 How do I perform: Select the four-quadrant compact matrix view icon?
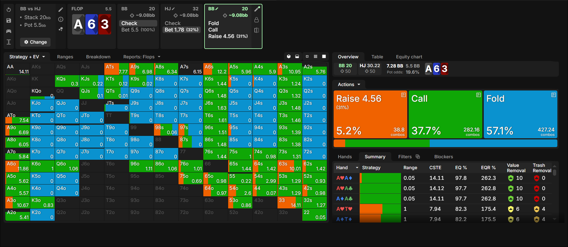(307, 56)
